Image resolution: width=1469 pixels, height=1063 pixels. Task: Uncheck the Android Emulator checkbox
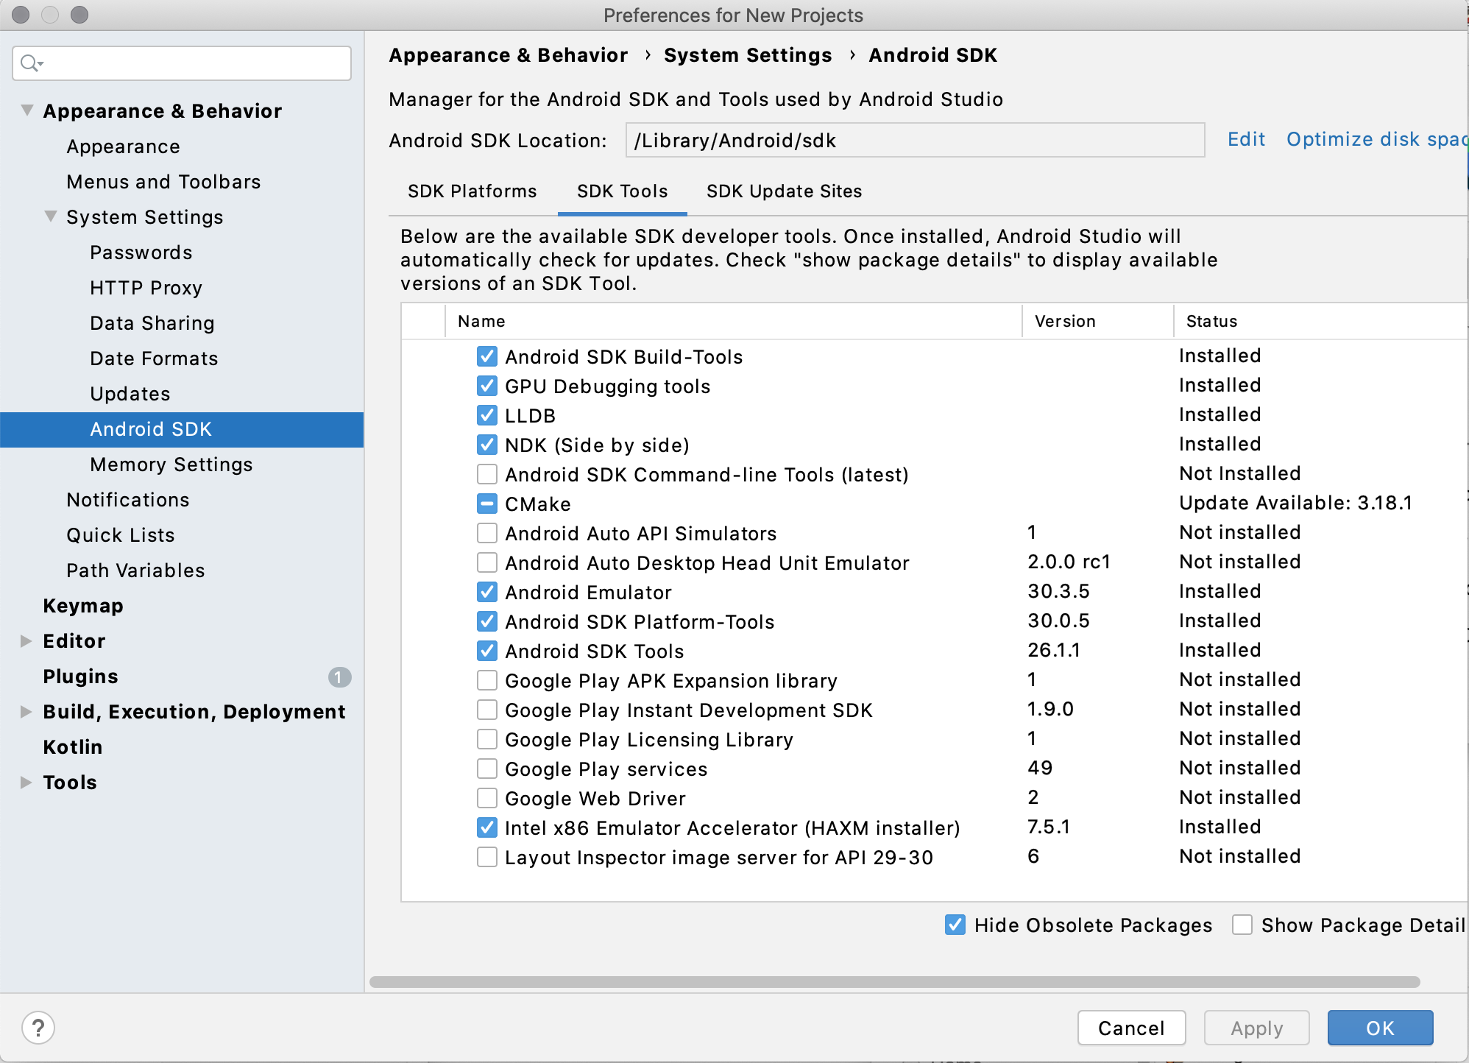point(486,592)
